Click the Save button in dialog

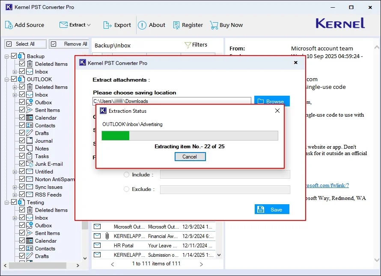click(272, 209)
